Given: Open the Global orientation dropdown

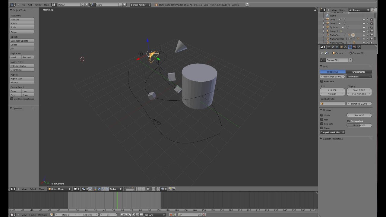Looking at the screenshot, I should pyautogui.click(x=116, y=189).
